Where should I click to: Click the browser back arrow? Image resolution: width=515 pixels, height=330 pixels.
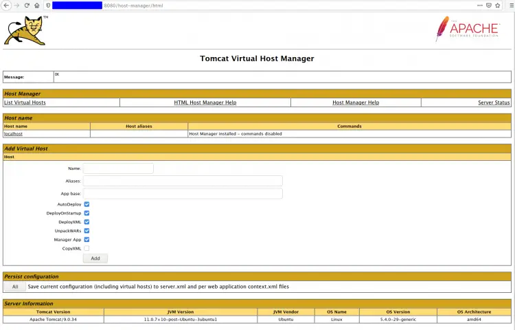(x=6, y=5)
